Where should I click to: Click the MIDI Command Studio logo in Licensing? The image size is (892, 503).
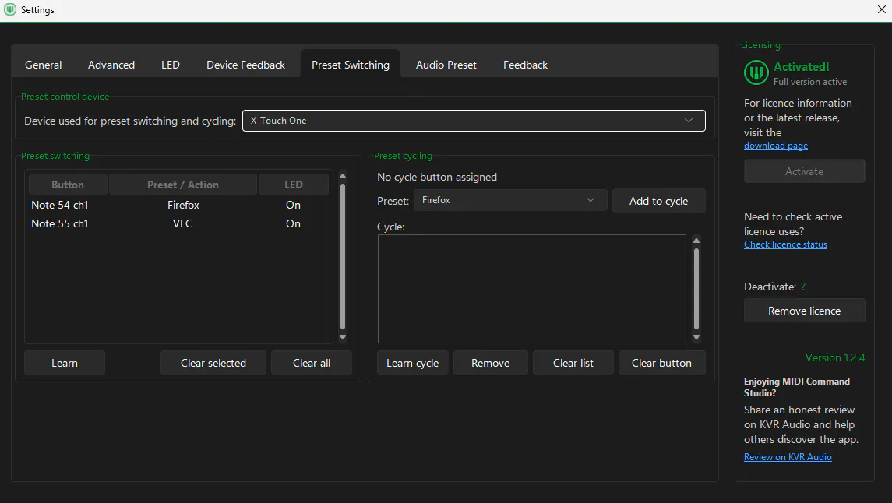click(x=756, y=72)
